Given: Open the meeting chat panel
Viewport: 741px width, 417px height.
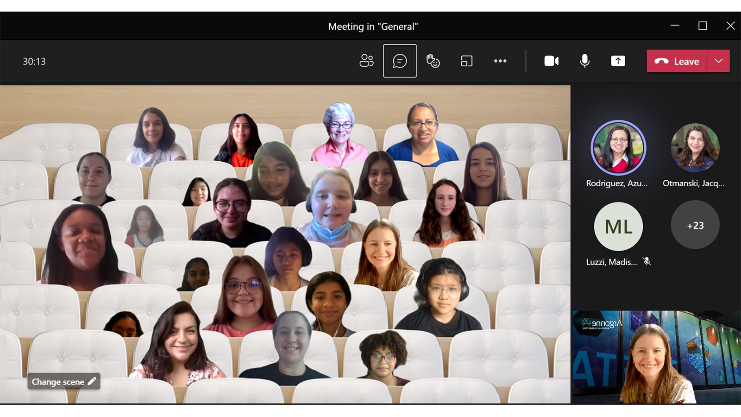Looking at the screenshot, I should click(400, 61).
